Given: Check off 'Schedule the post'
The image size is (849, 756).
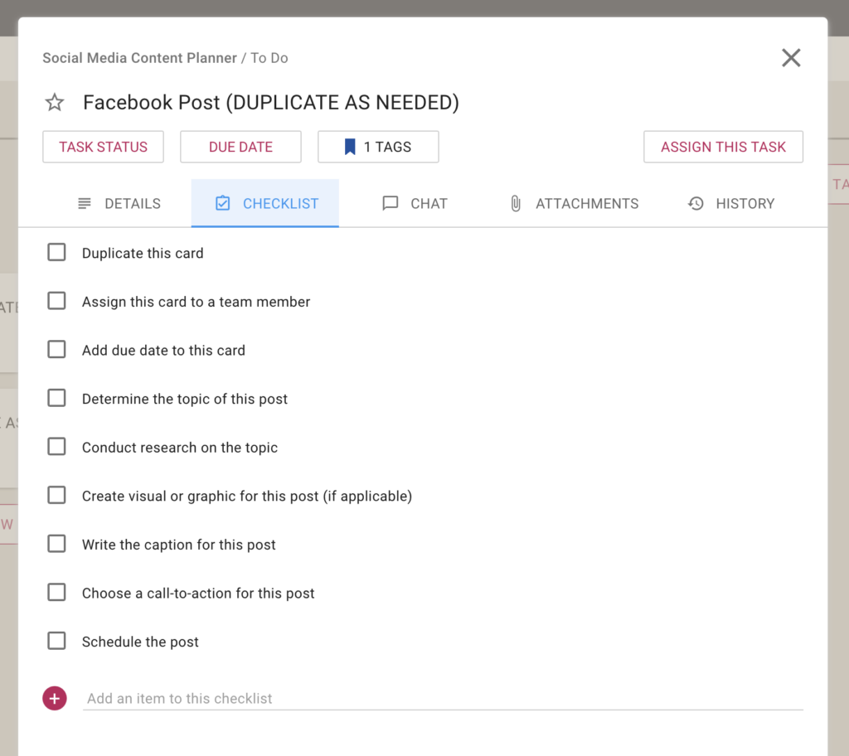Looking at the screenshot, I should click(57, 642).
